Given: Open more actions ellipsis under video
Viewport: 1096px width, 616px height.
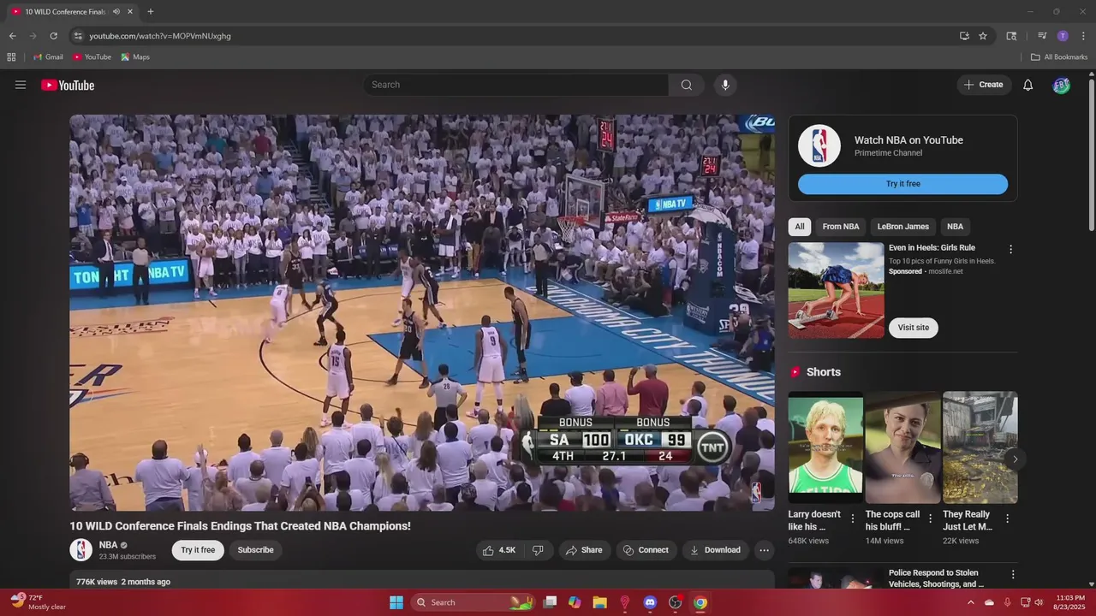Looking at the screenshot, I should point(765,550).
